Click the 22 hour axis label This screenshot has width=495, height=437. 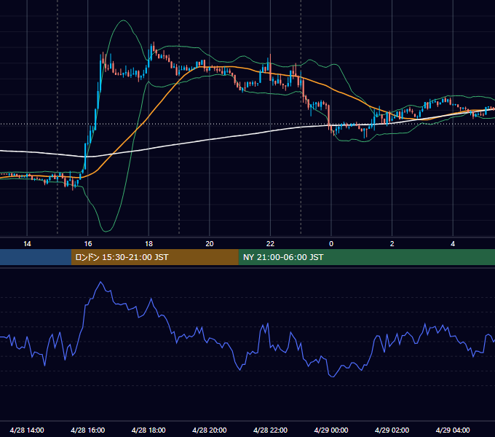coord(270,244)
